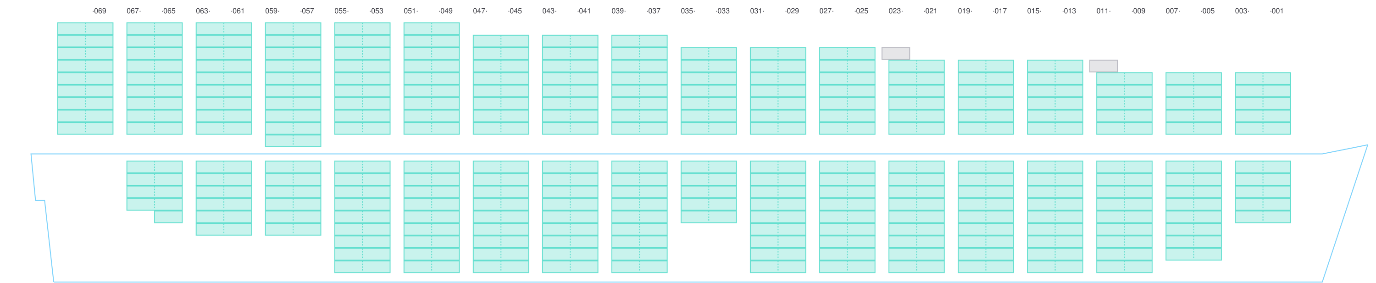Select the above-deck bay 069 block
This screenshot has height=283, width=1376.
[85, 78]
